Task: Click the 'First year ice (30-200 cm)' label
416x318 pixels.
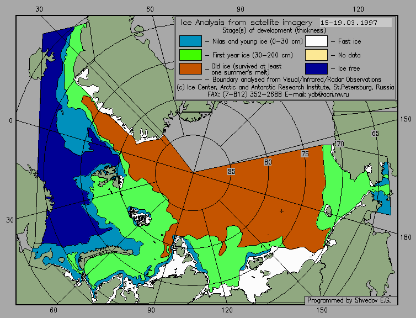Action: pos(253,55)
